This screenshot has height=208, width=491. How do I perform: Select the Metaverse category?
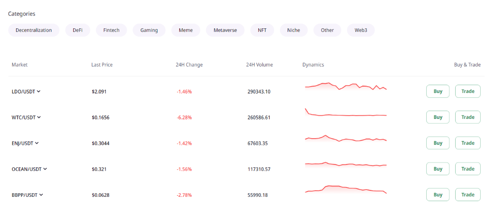pos(225,30)
